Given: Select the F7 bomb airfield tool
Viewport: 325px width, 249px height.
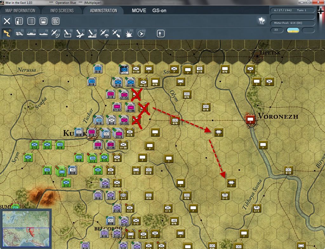Looking at the screenshot, I should pos(80,33).
